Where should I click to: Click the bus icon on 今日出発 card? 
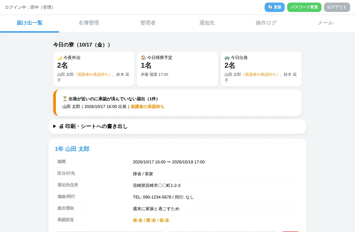click(x=227, y=58)
